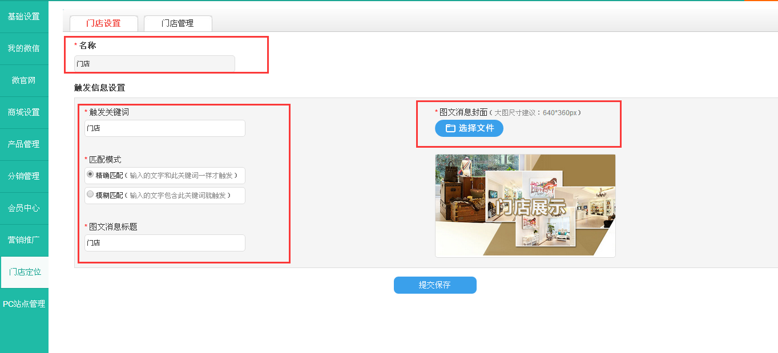Open 会员中心 in the sidebar
The image size is (778, 353).
pyautogui.click(x=24, y=208)
